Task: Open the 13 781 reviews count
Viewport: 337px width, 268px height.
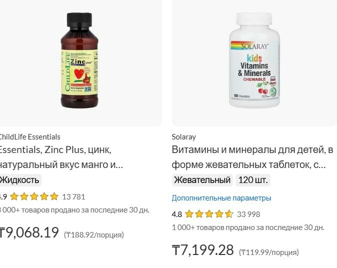Action: click(73, 197)
